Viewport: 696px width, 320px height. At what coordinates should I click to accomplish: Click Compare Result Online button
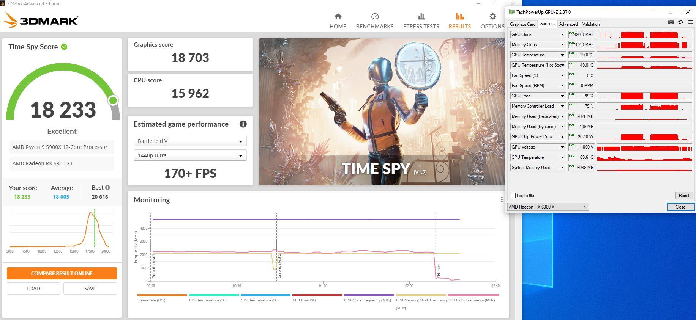[62, 273]
